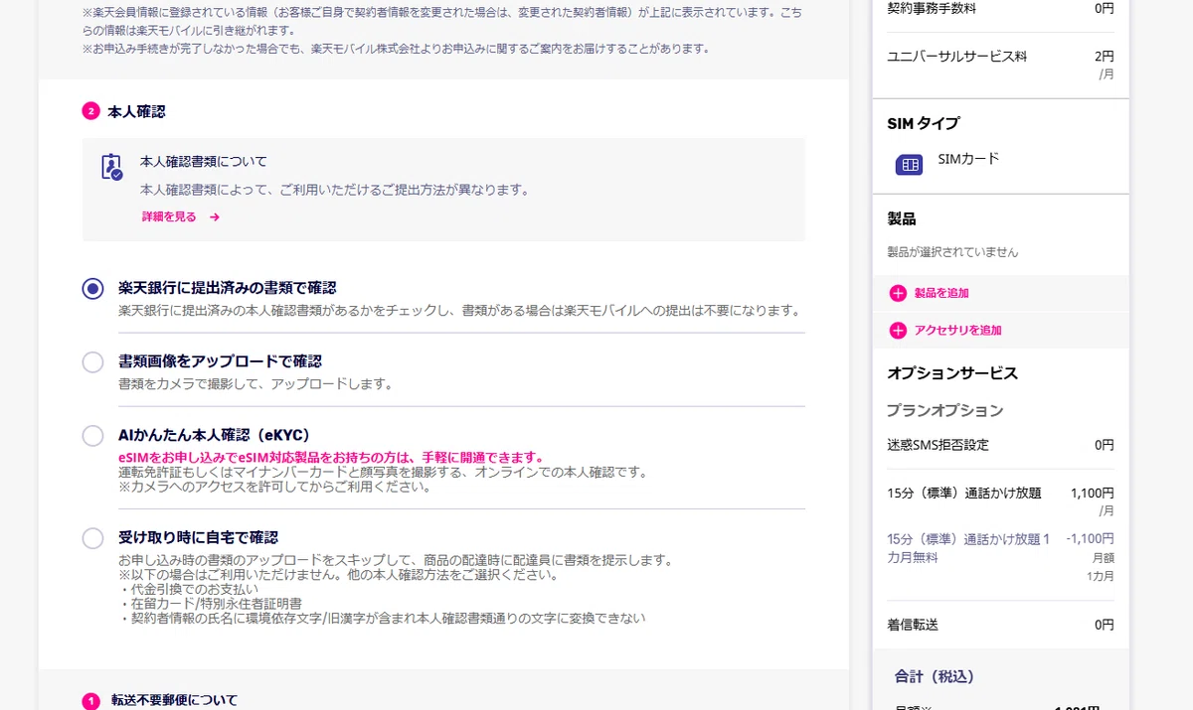Click pink eSIM promotion text under eKYC

click(x=331, y=458)
